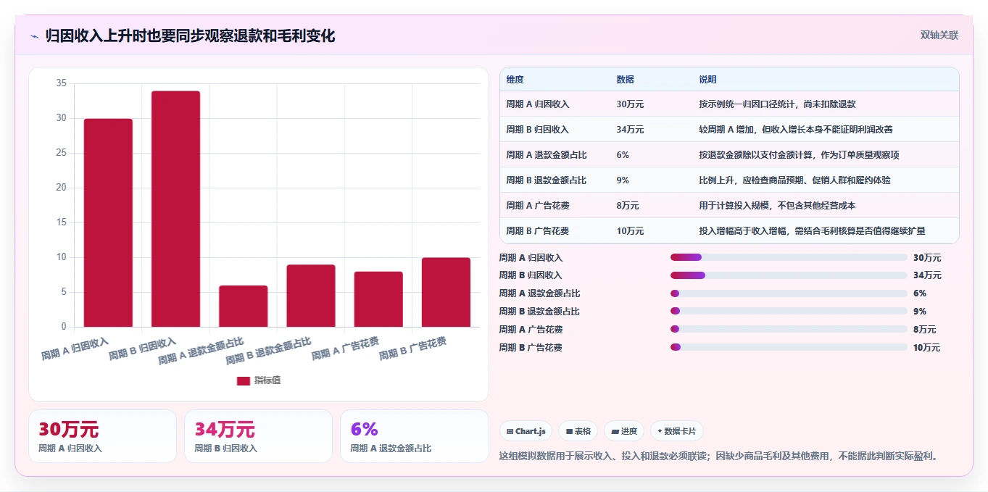Screen dimensions: 988x492
Task: Select the 进度 chip
Action: point(623,431)
